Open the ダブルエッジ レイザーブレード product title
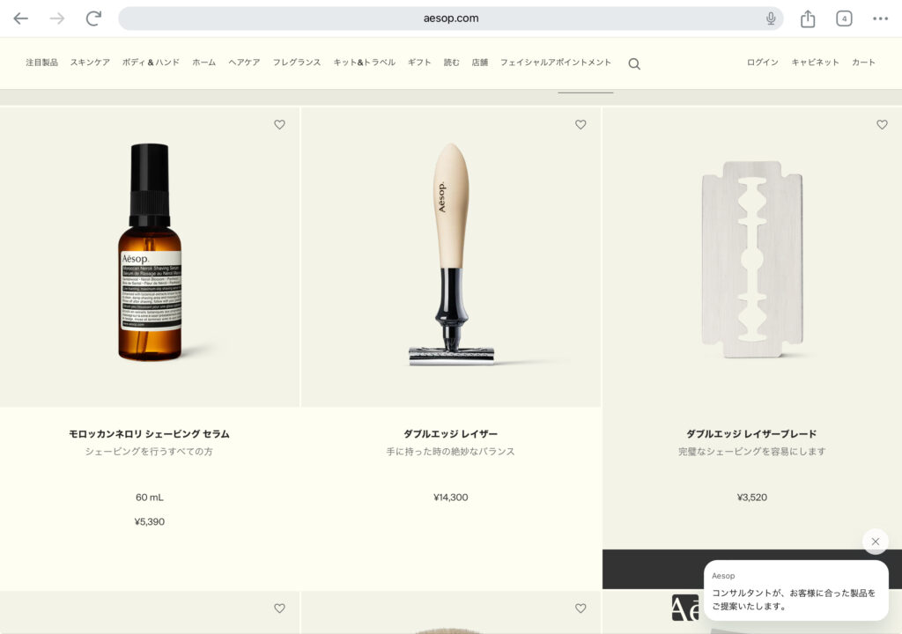 751,434
